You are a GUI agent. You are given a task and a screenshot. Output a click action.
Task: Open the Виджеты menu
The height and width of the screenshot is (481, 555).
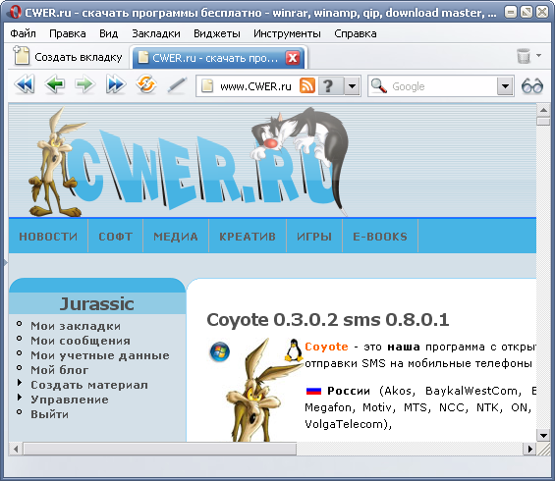217,33
